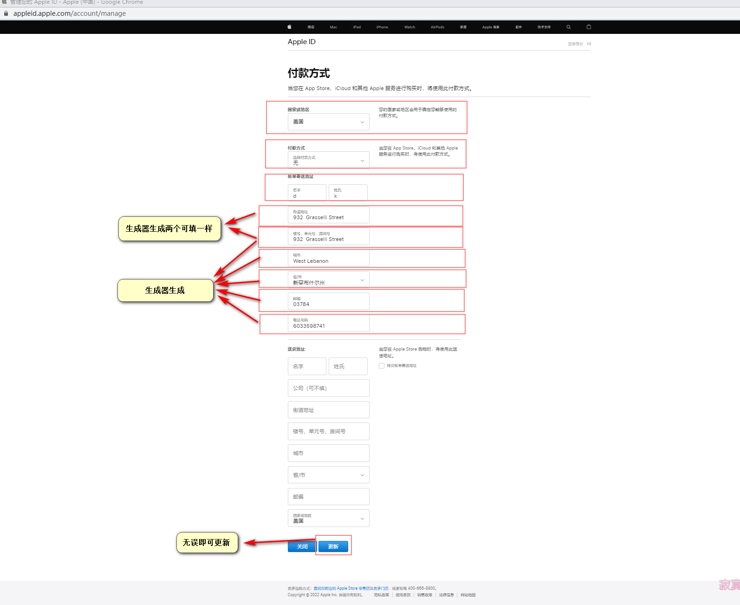Click the blue 关闭 button
740x605 pixels.
pos(302,546)
